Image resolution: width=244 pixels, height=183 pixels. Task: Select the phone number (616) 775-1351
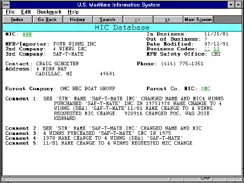182,63
